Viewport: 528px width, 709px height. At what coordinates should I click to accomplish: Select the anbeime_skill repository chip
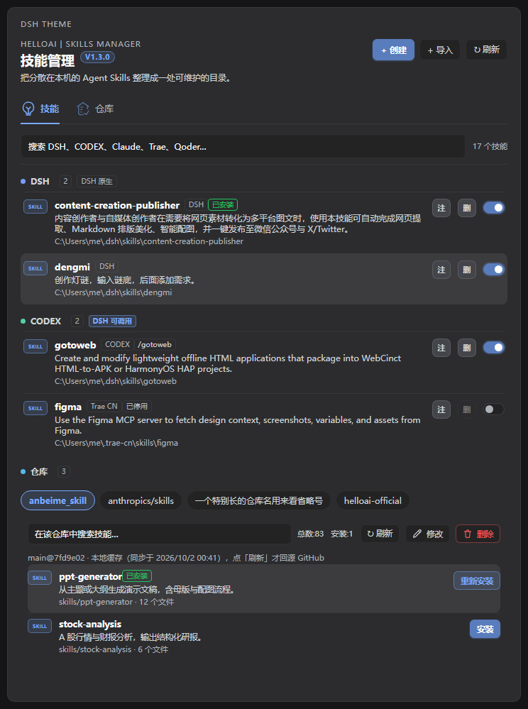click(x=58, y=500)
